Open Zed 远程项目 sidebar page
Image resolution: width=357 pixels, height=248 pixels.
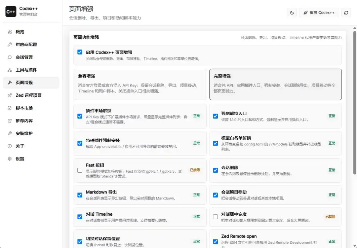point(31,95)
